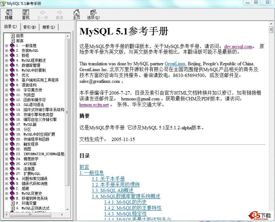
Task: Click the book icon beside 视图
Action: coord(12,149)
